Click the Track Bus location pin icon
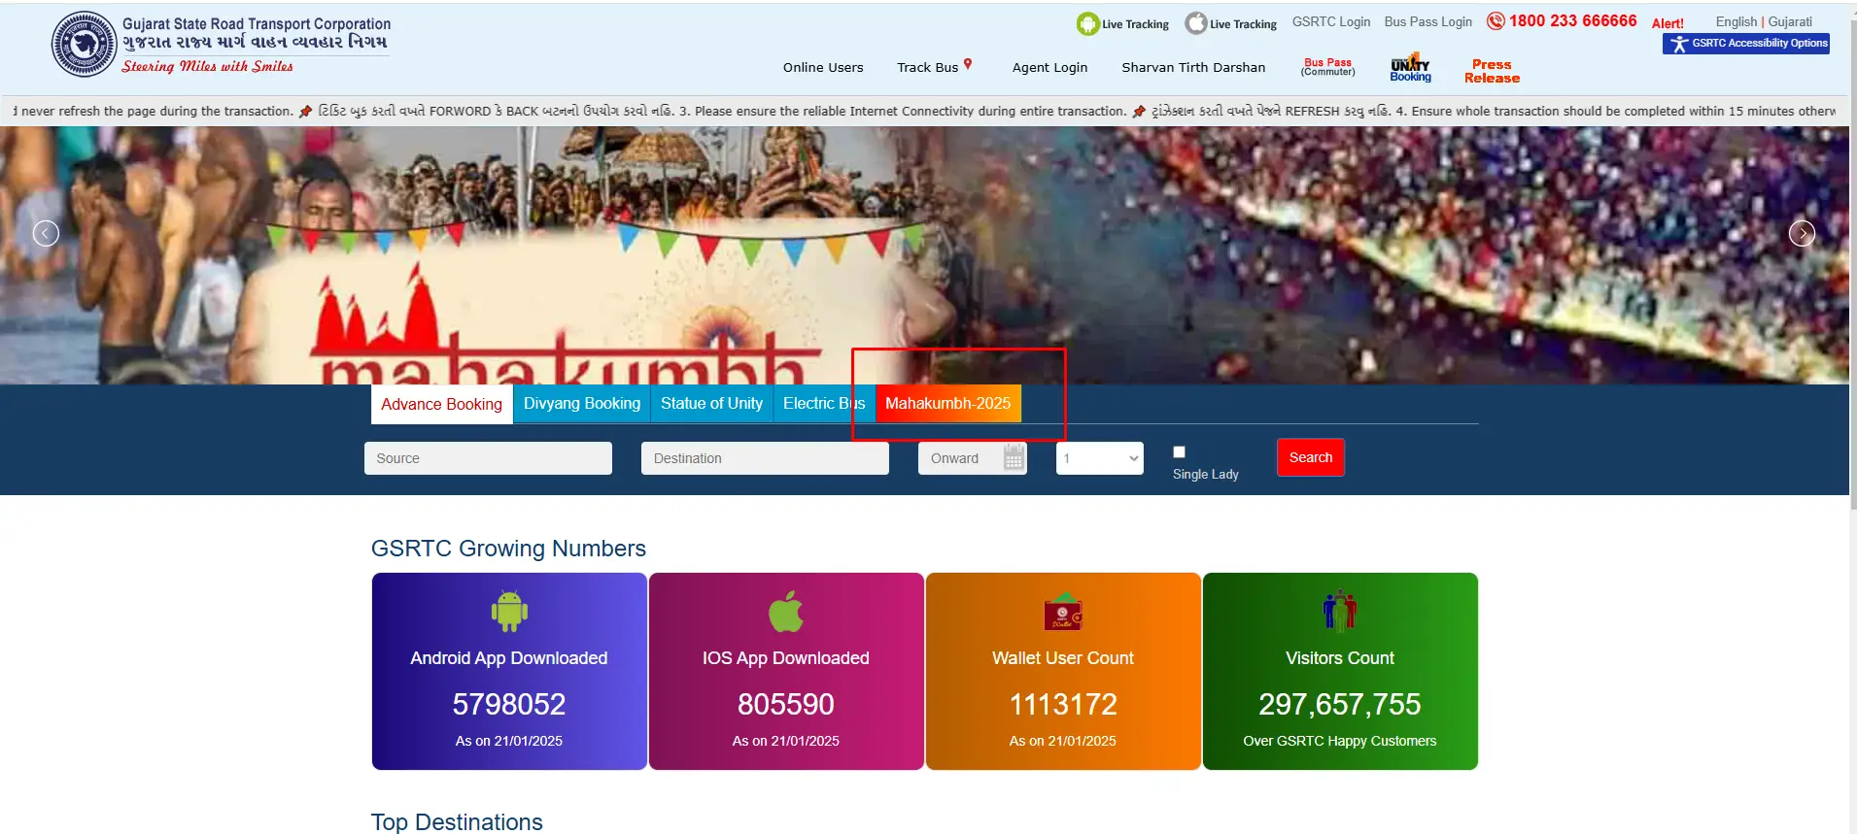Image resolution: width=1857 pixels, height=834 pixels. pos(968,65)
